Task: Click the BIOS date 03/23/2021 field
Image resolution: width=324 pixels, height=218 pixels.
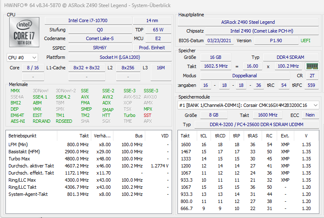Action: click(x=219, y=41)
